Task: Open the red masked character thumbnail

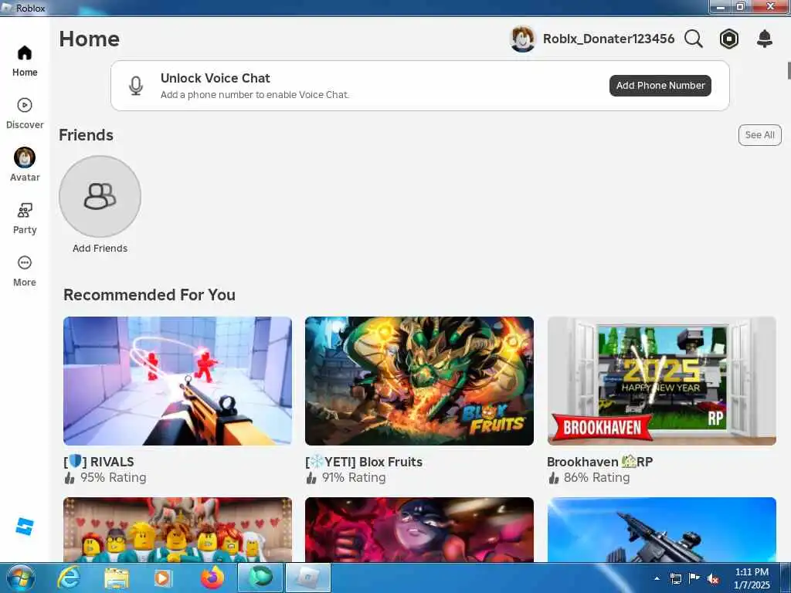Action: (x=419, y=530)
